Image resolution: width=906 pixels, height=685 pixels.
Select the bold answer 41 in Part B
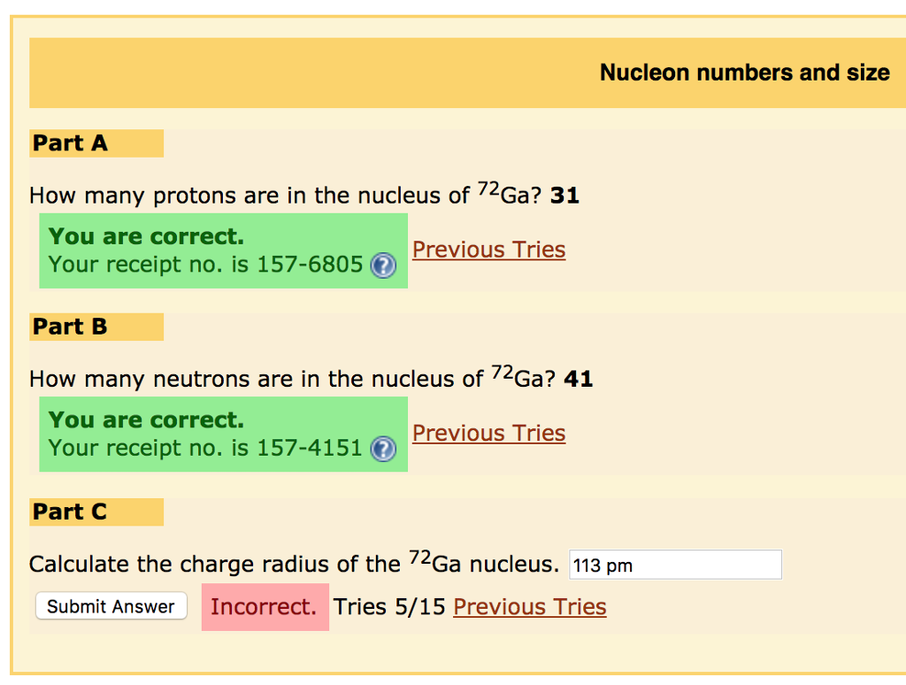583,378
